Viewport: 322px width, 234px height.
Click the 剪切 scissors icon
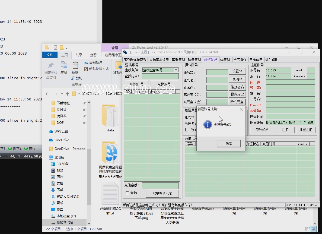(x=73, y=78)
